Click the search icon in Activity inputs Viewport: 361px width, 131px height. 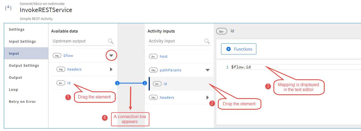coord(207,41)
